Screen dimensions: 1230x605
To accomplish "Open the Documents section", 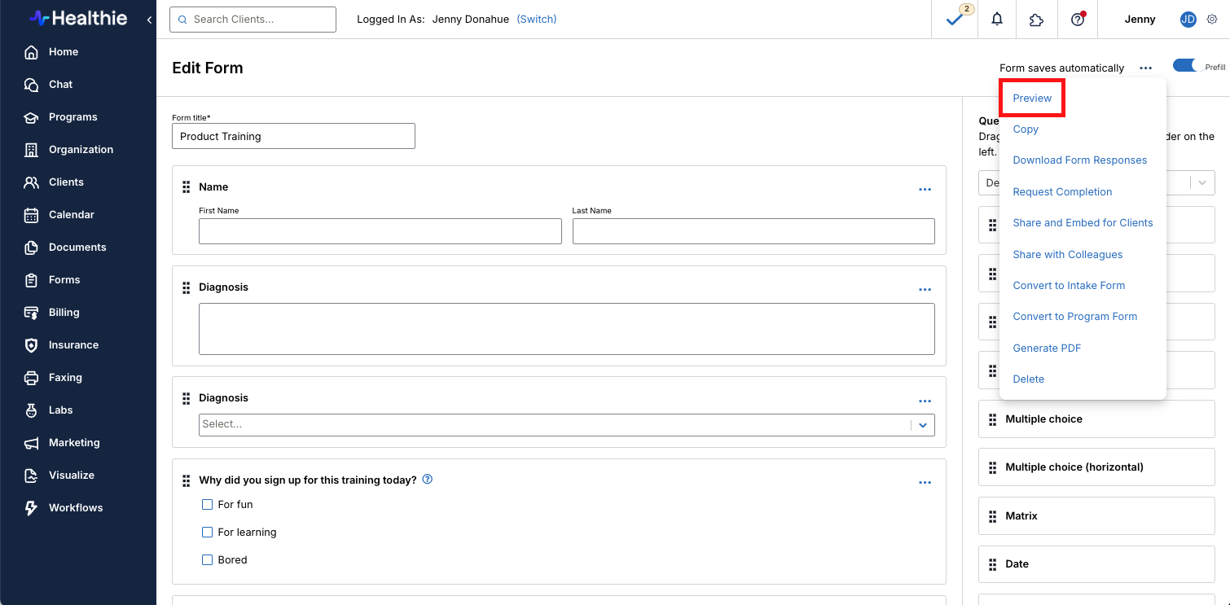I will tap(65, 248).
